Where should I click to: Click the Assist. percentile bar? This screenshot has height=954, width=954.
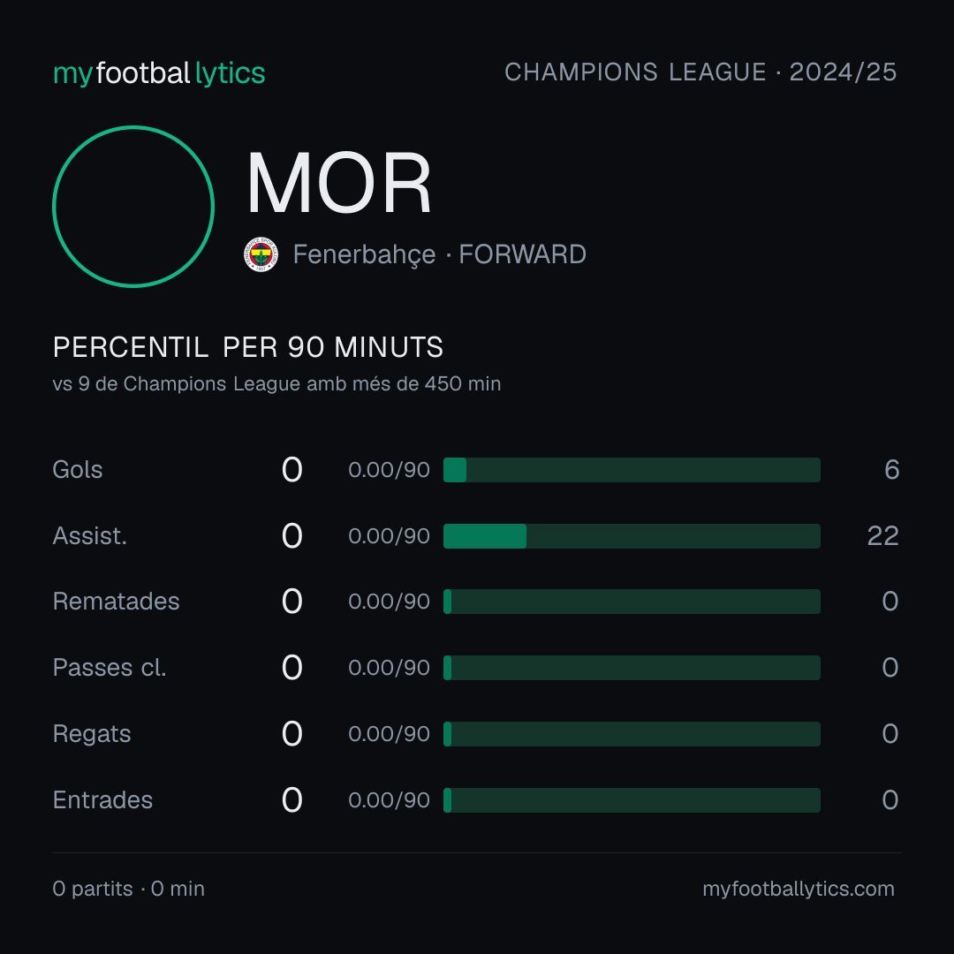click(632, 536)
